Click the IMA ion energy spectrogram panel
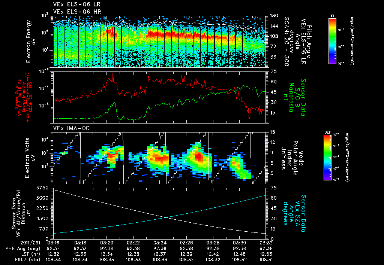The image size is (384, 265). point(159,158)
